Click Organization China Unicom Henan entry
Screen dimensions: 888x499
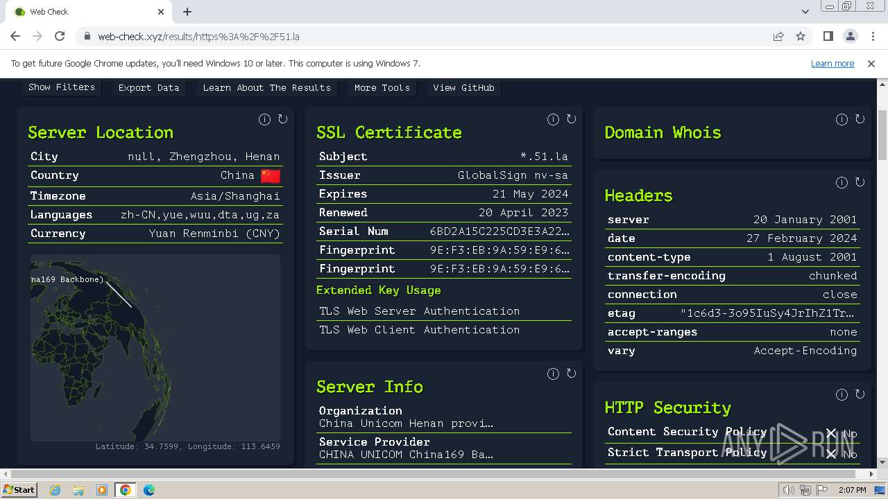point(444,417)
